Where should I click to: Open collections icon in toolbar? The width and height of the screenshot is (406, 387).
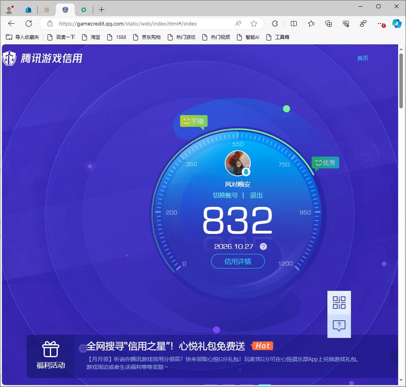pyautogui.click(x=329, y=24)
